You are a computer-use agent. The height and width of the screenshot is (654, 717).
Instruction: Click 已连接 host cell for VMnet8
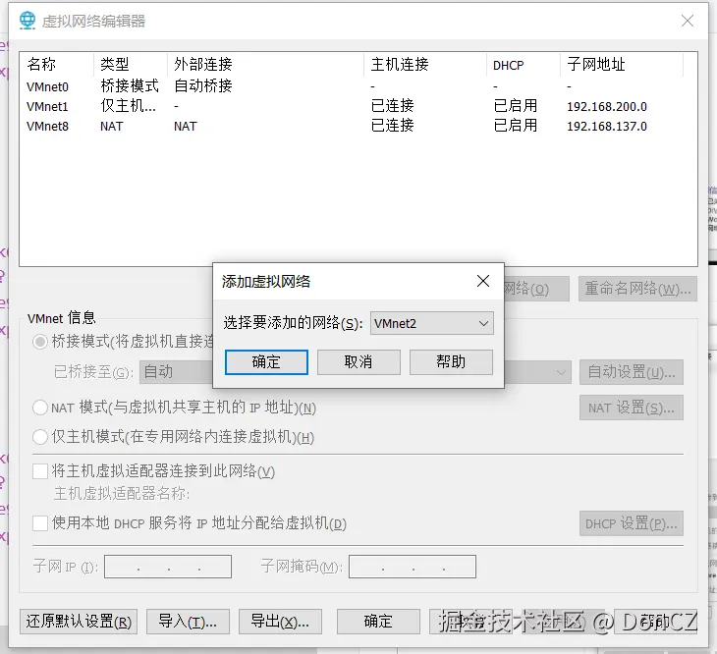pos(392,126)
